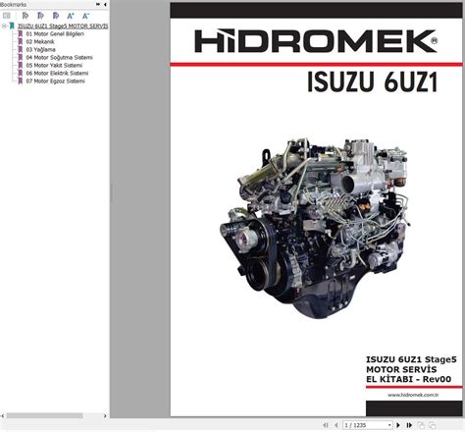Open the page number dropdown arrow
Screen dimensions: 465x432
[x=389, y=425]
